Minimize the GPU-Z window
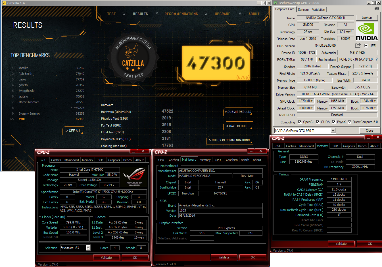 [368, 3]
